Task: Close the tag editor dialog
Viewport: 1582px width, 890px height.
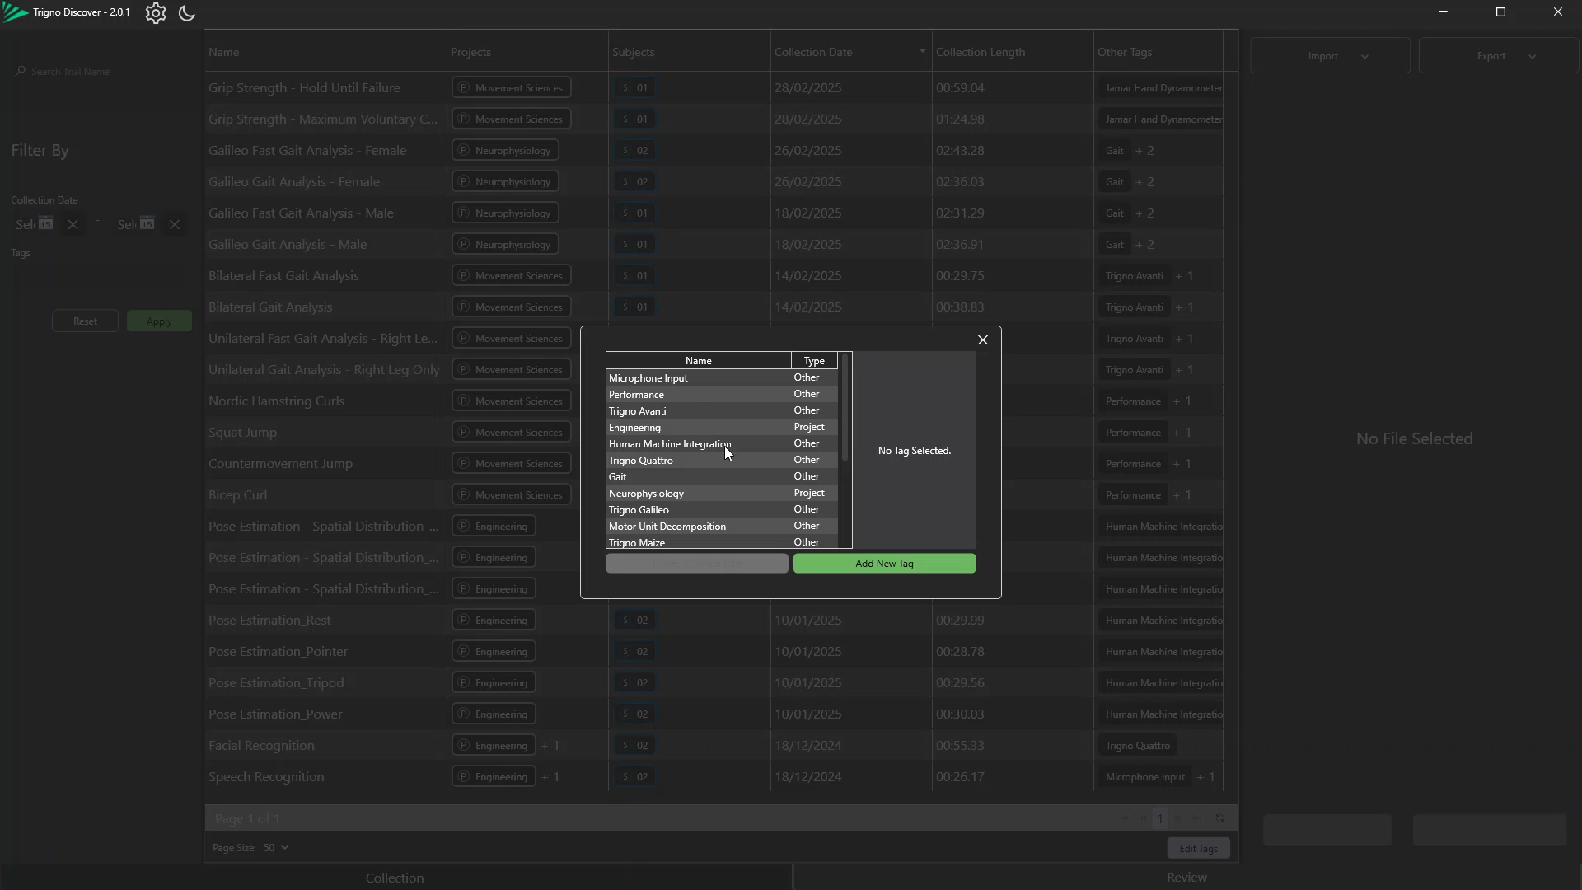Action: tap(982, 340)
